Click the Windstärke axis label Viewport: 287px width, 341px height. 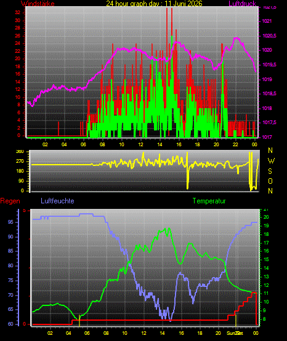coord(38,4)
